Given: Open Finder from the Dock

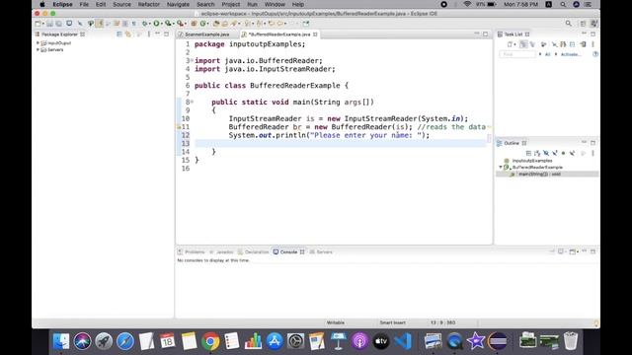Looking at the screenshot, I should point(61,341).
